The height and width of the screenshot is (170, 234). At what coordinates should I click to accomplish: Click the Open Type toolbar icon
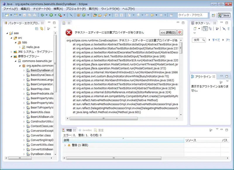pos(95,15)
